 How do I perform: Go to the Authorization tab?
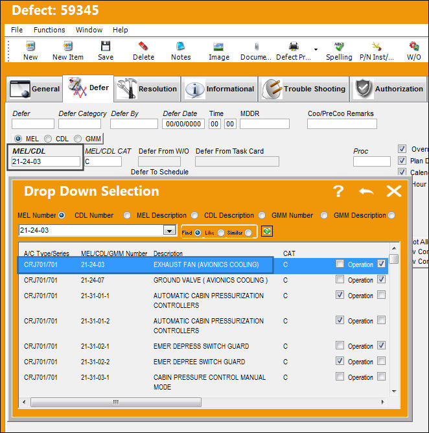click(x=389, y=89)
